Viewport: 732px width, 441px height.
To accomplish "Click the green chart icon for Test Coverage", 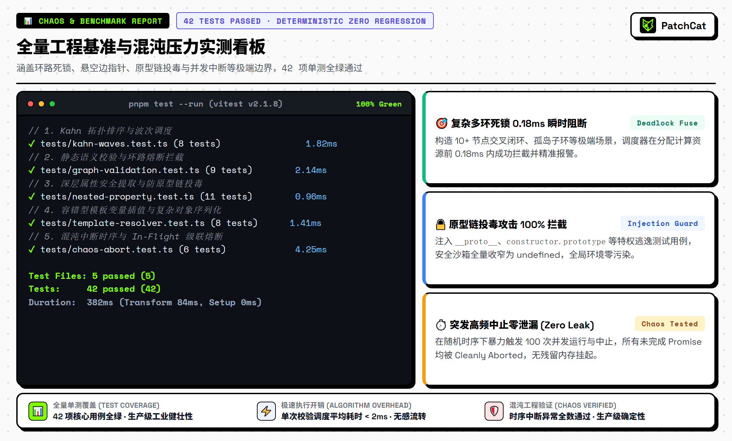I will 38,411.
